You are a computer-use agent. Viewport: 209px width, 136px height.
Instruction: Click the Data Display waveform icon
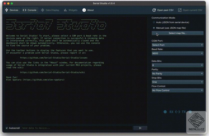[x=43, y=10]
